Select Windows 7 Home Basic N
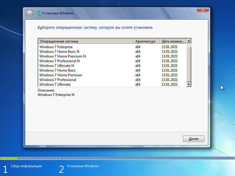 [x=112, y=52]
